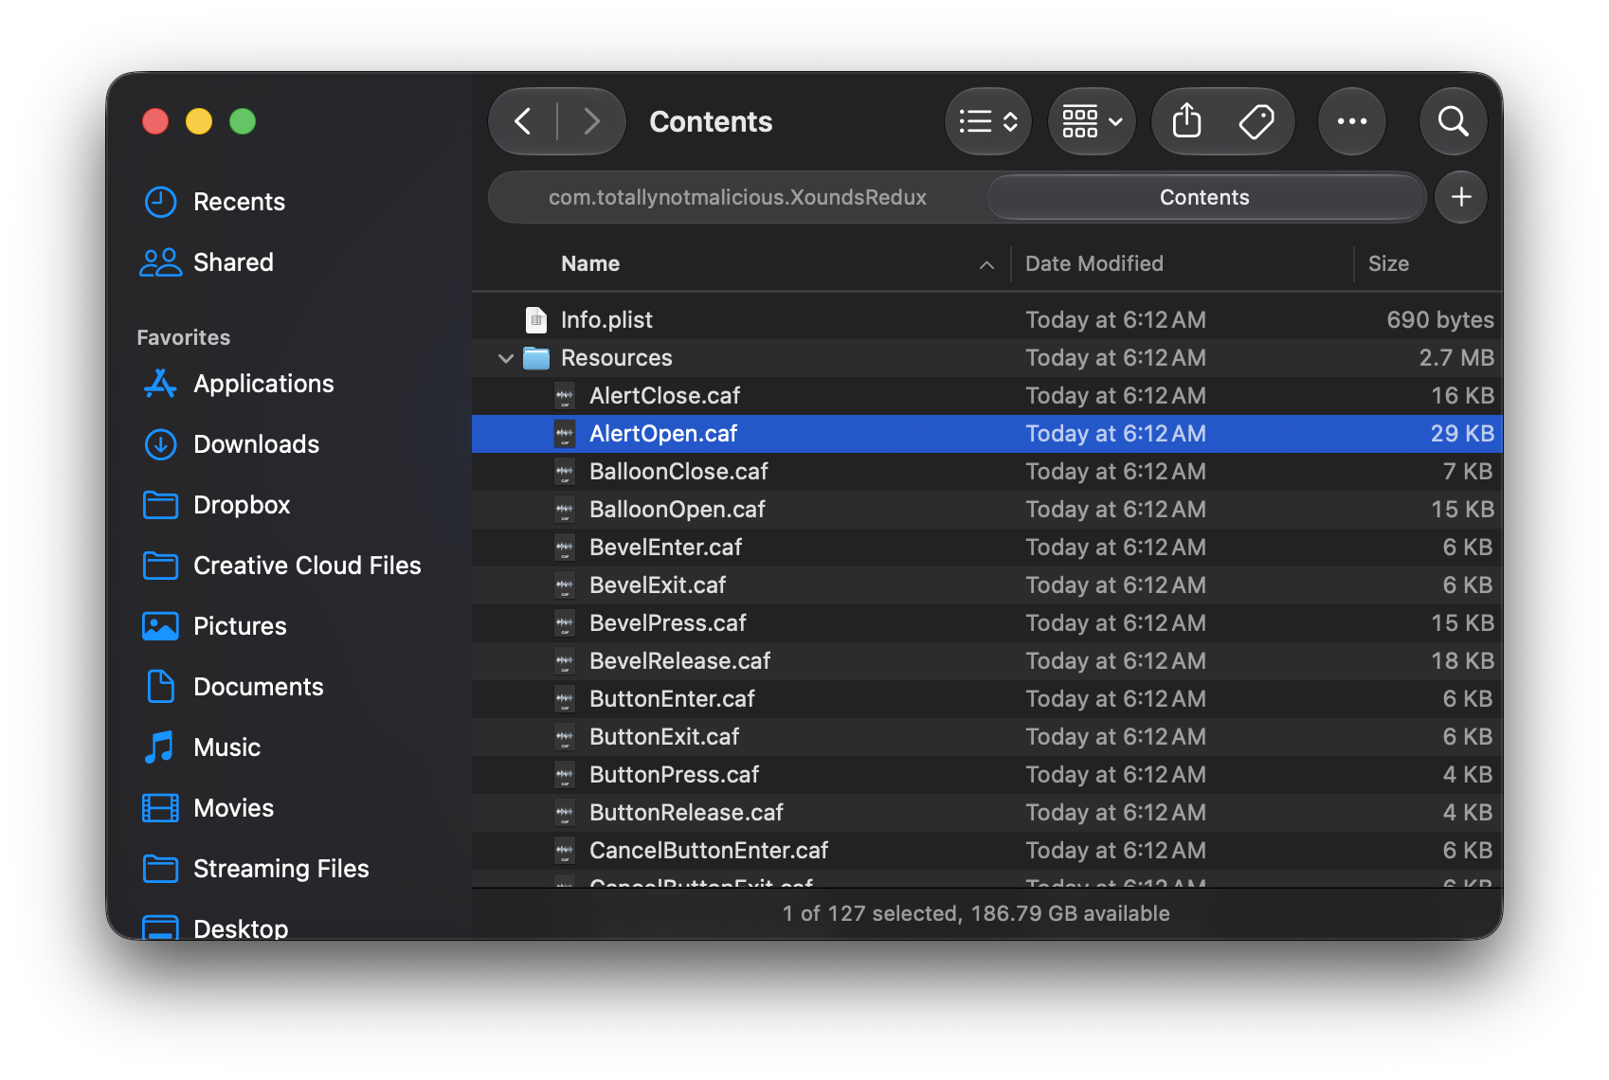Viewport: 1609px width, 1080px height.
Task: Open Desktop in sidebar
Action: 214,927
